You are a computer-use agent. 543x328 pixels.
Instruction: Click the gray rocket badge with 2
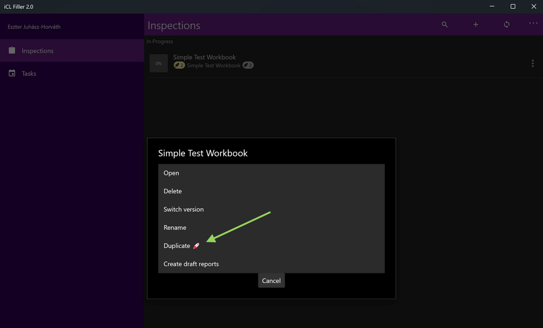(x=248, y=65)
